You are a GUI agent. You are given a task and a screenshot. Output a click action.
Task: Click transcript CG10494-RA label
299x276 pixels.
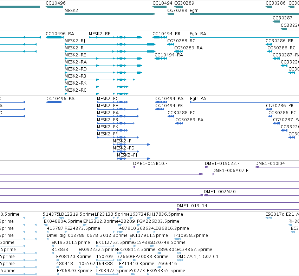[169, 55]
